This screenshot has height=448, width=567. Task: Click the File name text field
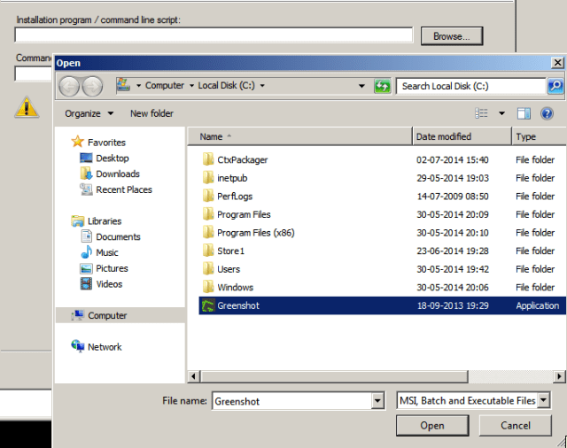[x=291, y=401]
